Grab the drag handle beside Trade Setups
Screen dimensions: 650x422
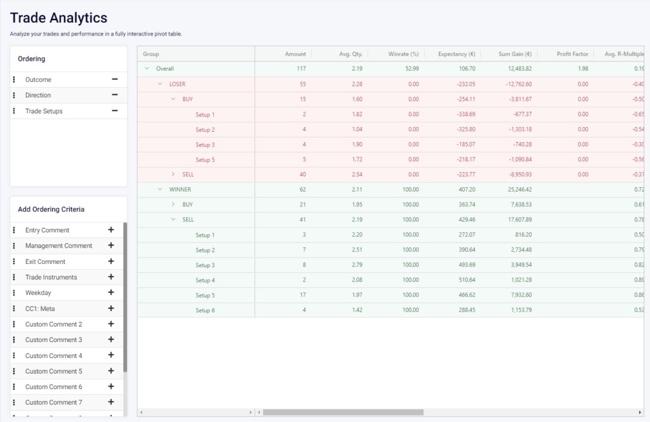point(14,111)
